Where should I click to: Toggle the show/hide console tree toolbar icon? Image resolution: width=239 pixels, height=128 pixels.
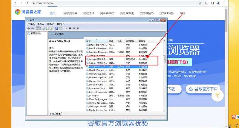click(x=38, y=28)
